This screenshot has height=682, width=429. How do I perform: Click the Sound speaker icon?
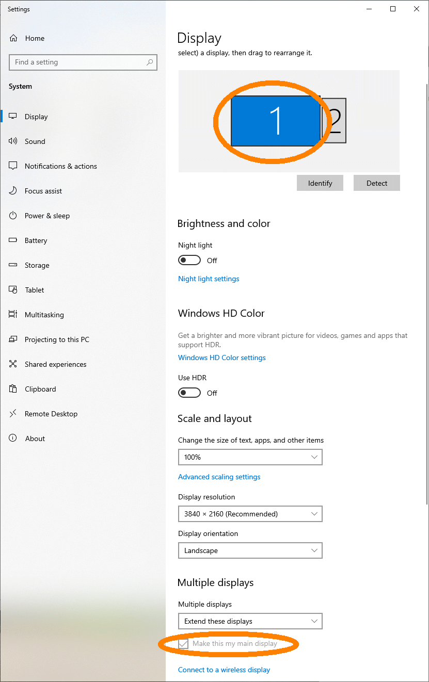coord(13,141)
